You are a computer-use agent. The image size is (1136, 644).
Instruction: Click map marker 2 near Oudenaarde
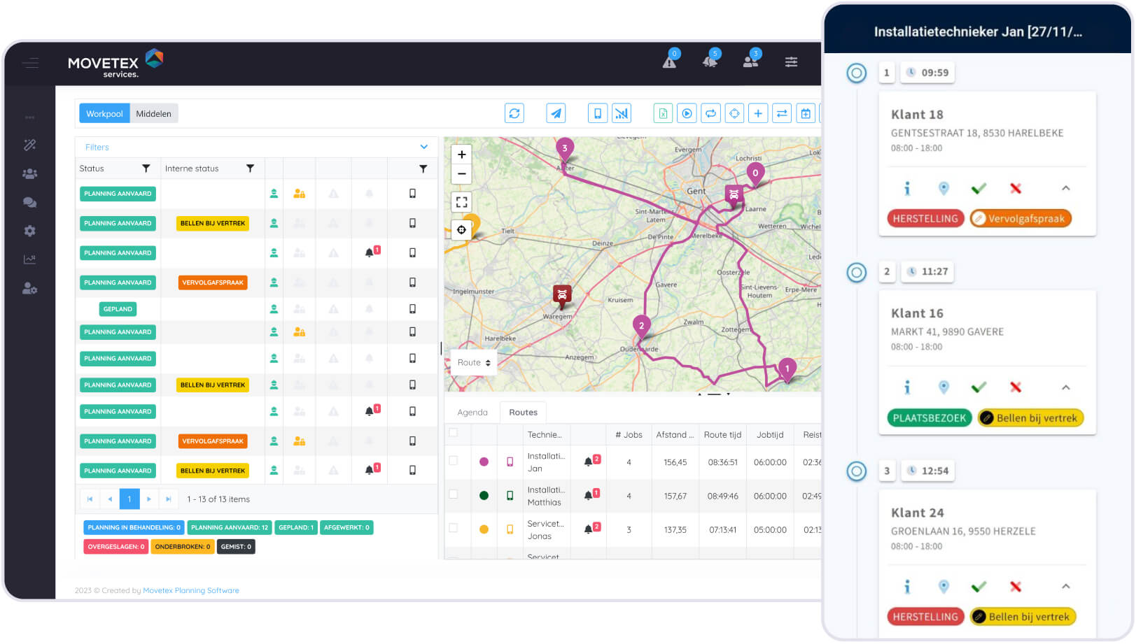coord(641,327)
